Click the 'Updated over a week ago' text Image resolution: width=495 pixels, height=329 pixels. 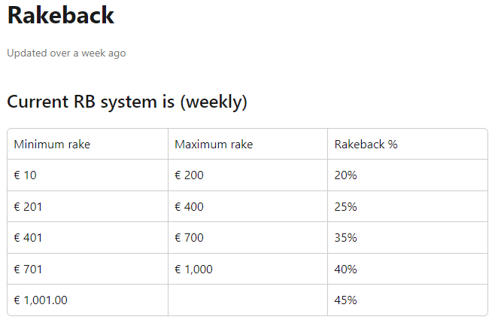(x=66, y=53)
